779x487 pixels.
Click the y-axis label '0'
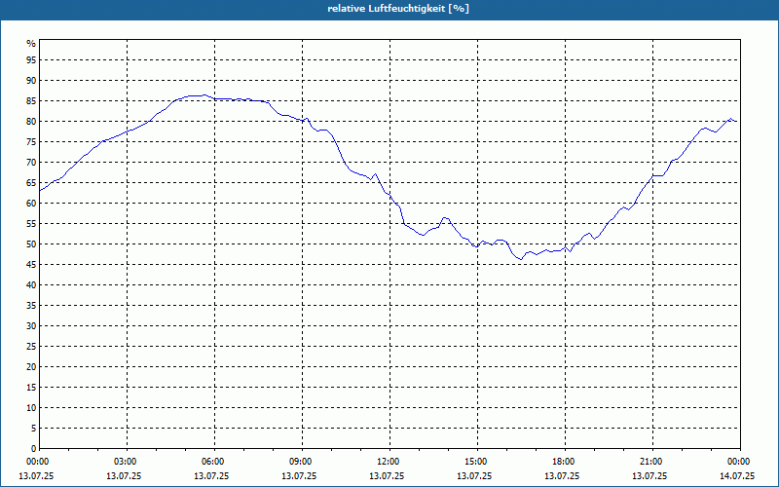34,449
